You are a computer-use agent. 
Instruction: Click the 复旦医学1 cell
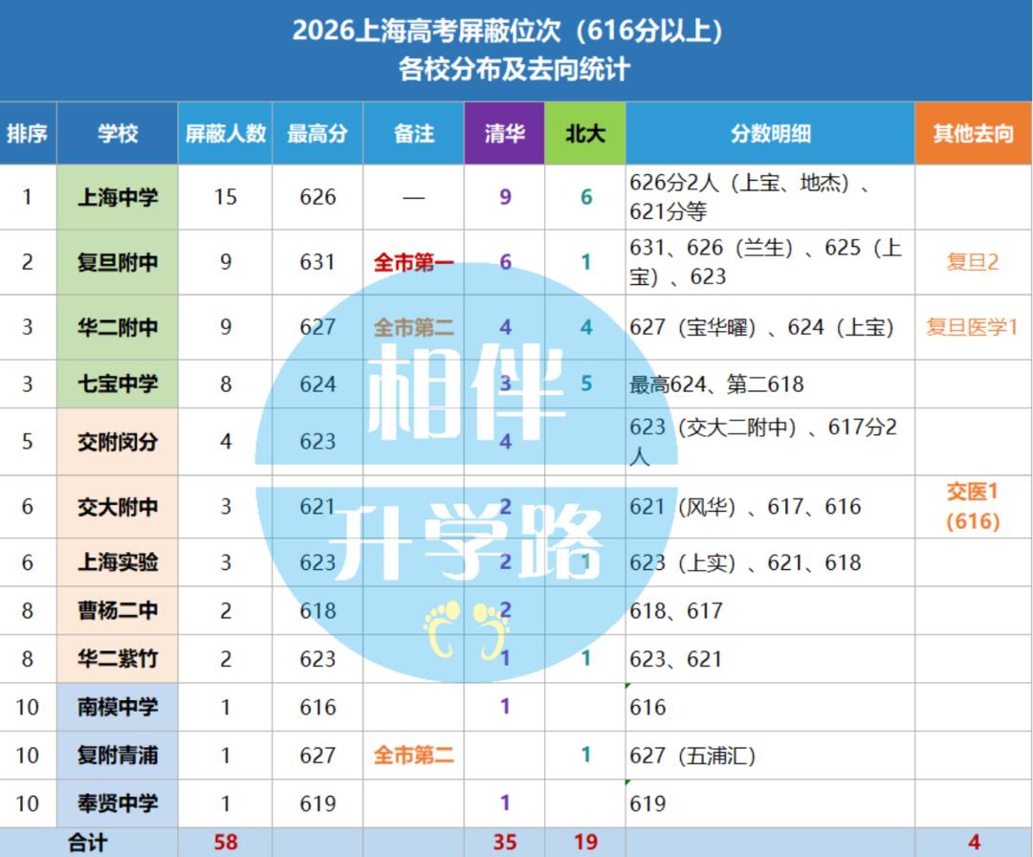tap(973, 327)
